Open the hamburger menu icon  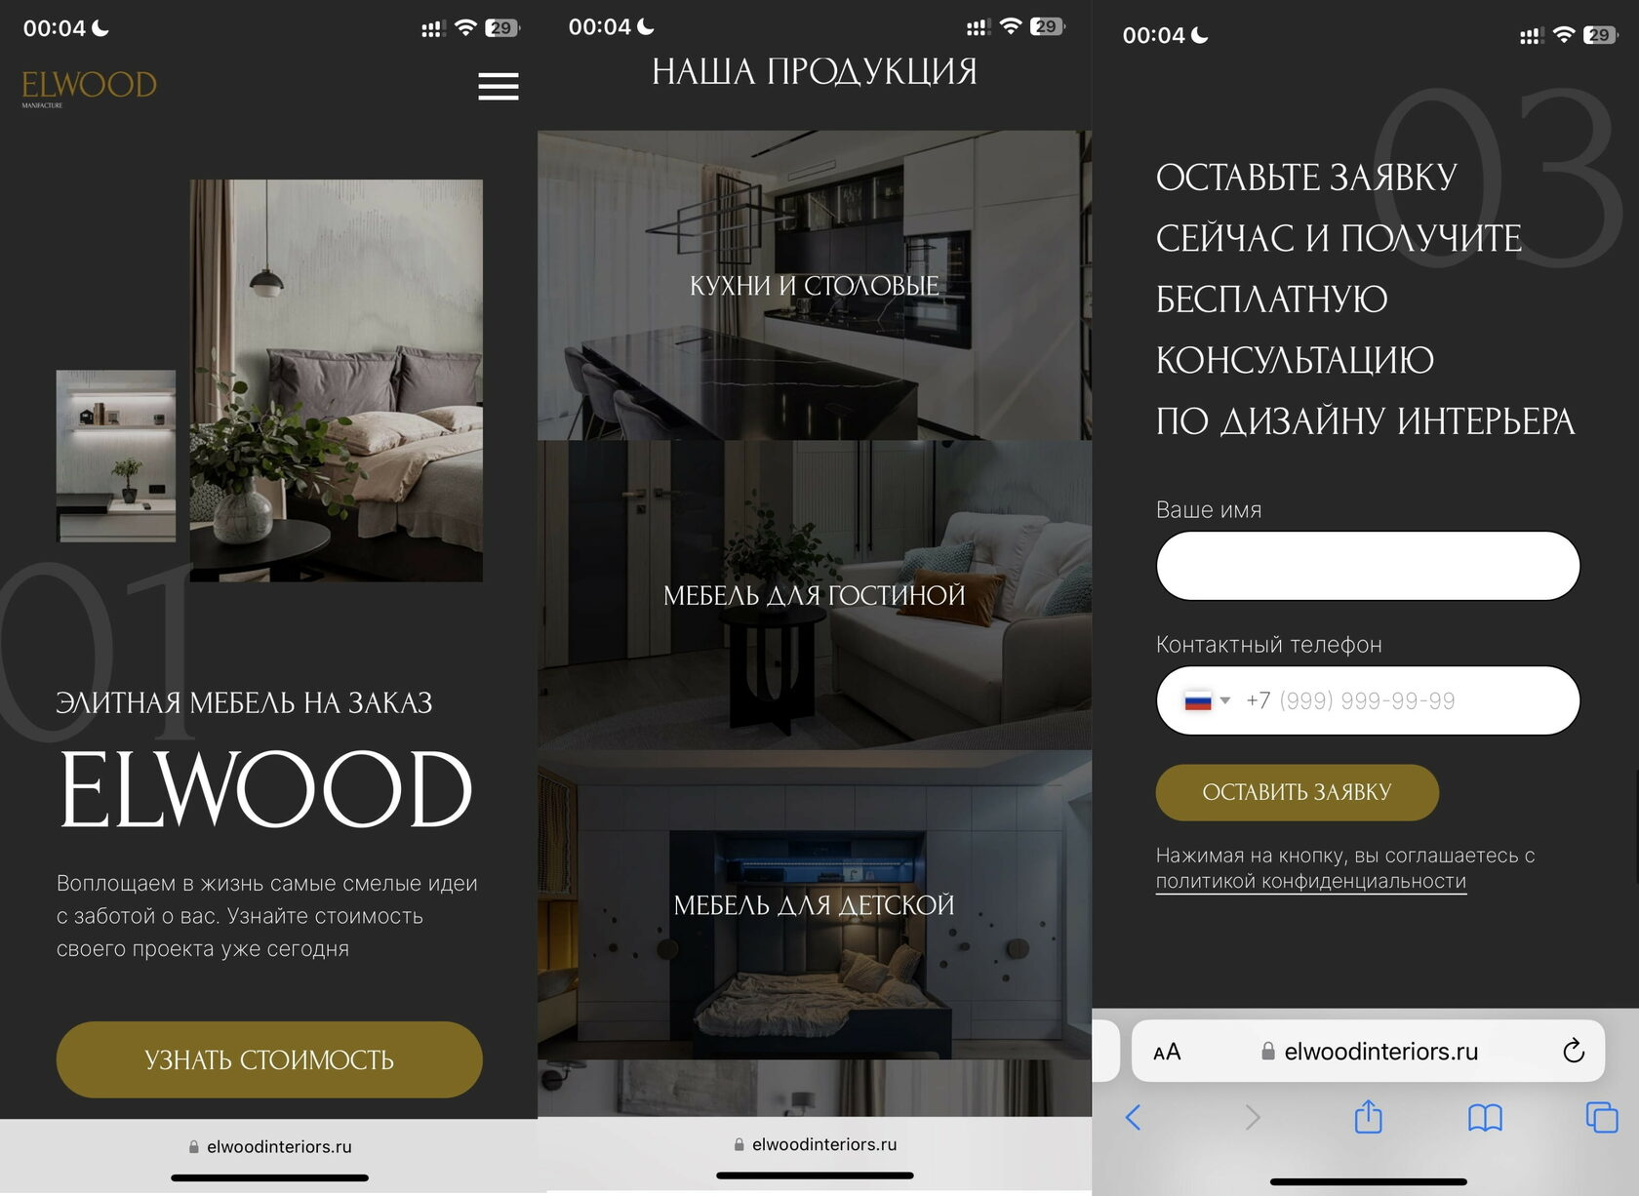coord(498,86)
